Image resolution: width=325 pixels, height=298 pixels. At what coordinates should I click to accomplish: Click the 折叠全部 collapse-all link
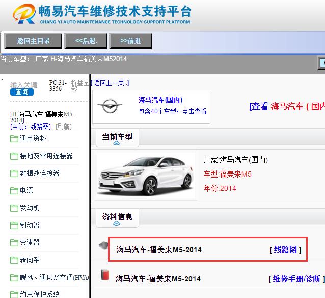pyautogui.click(x=80, y=86)
